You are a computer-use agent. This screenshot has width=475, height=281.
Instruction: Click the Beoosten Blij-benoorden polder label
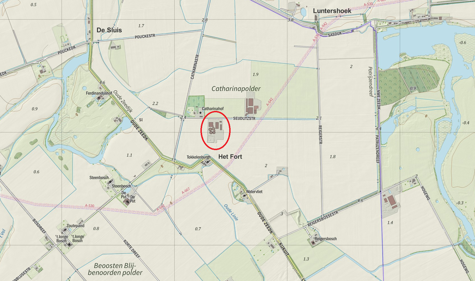pyautogui.click(x=115, y=269)
